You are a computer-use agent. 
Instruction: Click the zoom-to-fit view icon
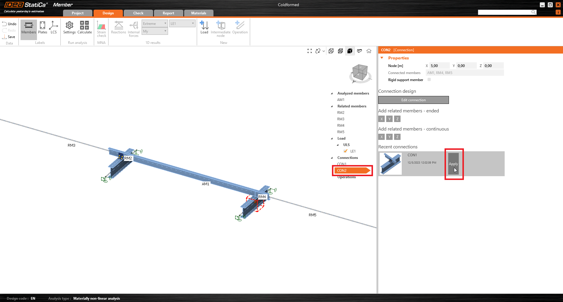coord(310,51)
